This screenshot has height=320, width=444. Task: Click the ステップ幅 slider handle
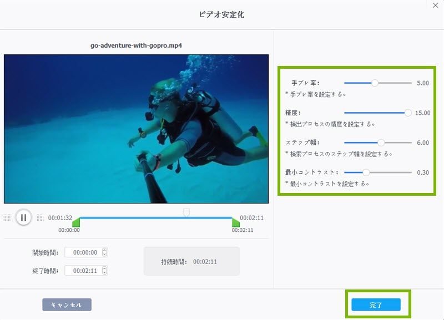pyautogui.click(x=381, y=143)
